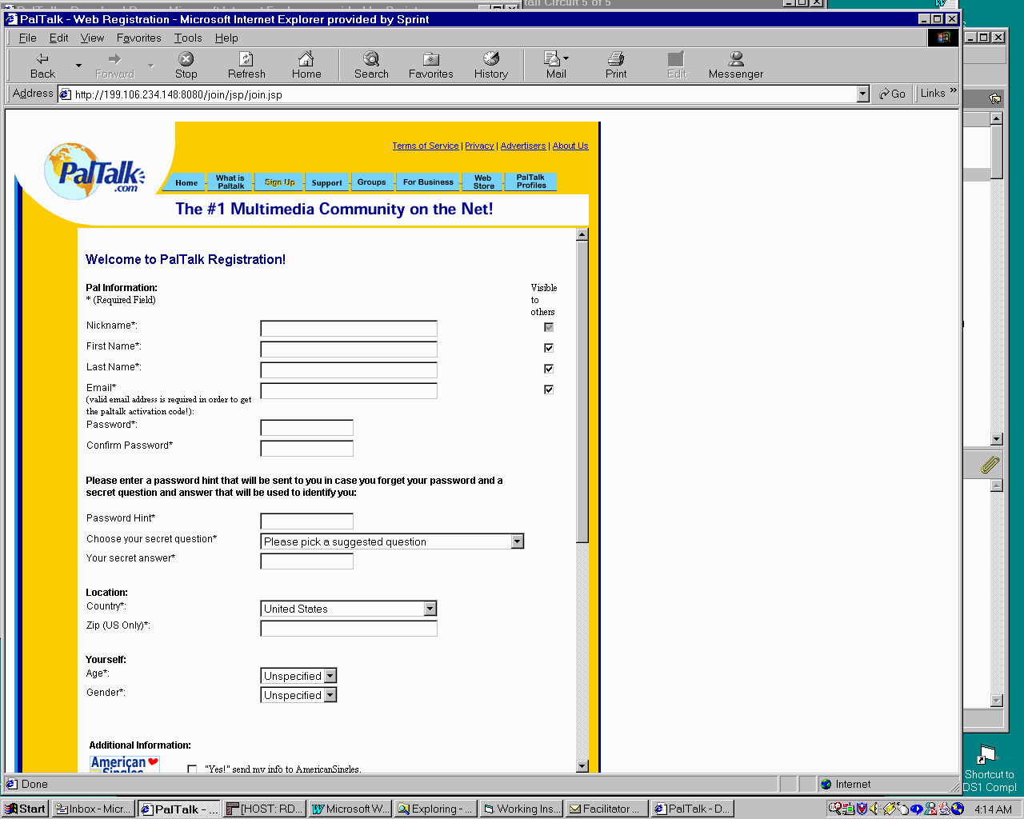The width and height of the screenshot is (1024, 819).
Task: Open the Help menu
Action: (226, 38)
